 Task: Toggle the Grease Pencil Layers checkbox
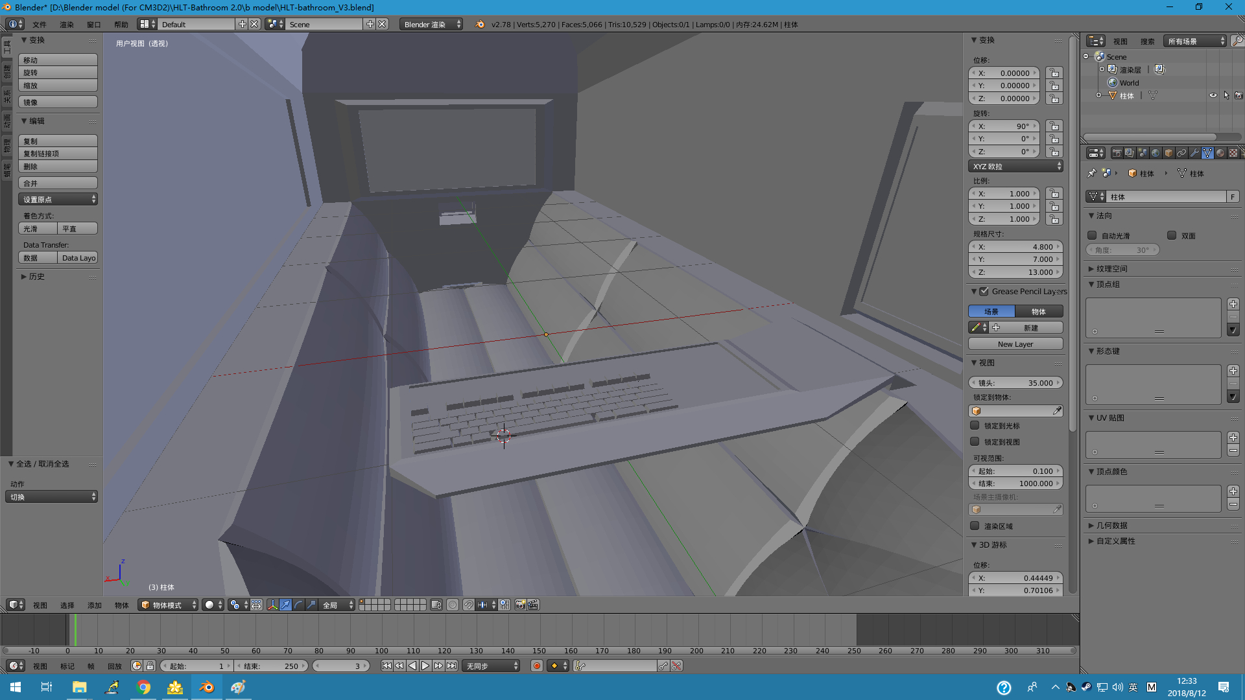984,291
